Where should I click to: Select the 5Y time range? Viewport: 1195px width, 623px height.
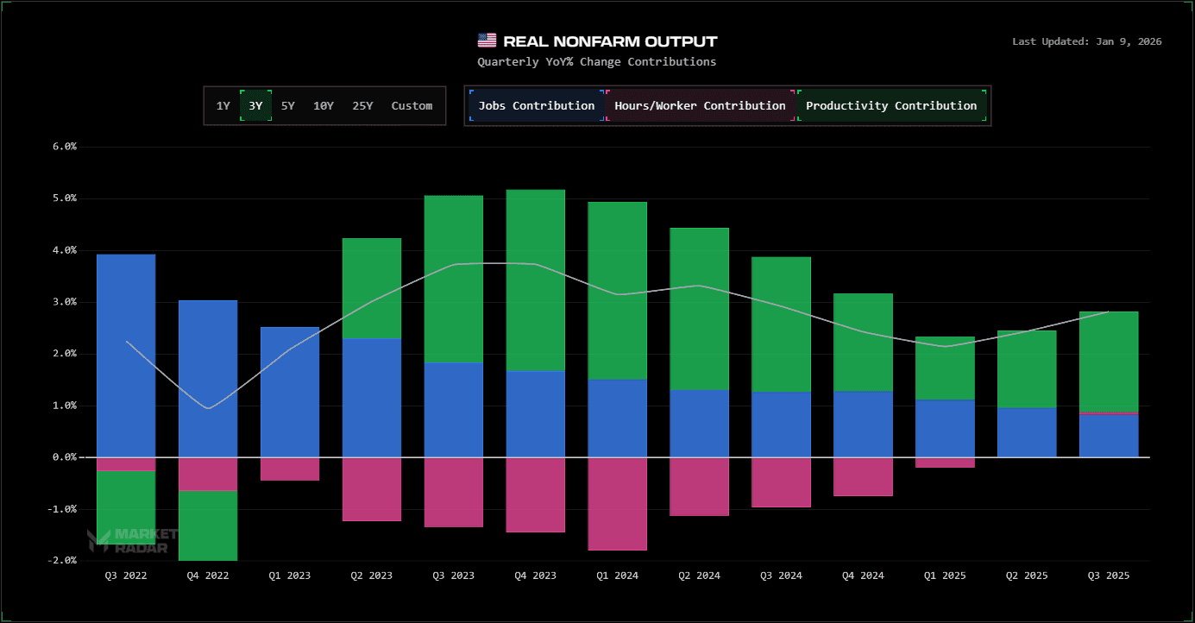coord(287,105)
